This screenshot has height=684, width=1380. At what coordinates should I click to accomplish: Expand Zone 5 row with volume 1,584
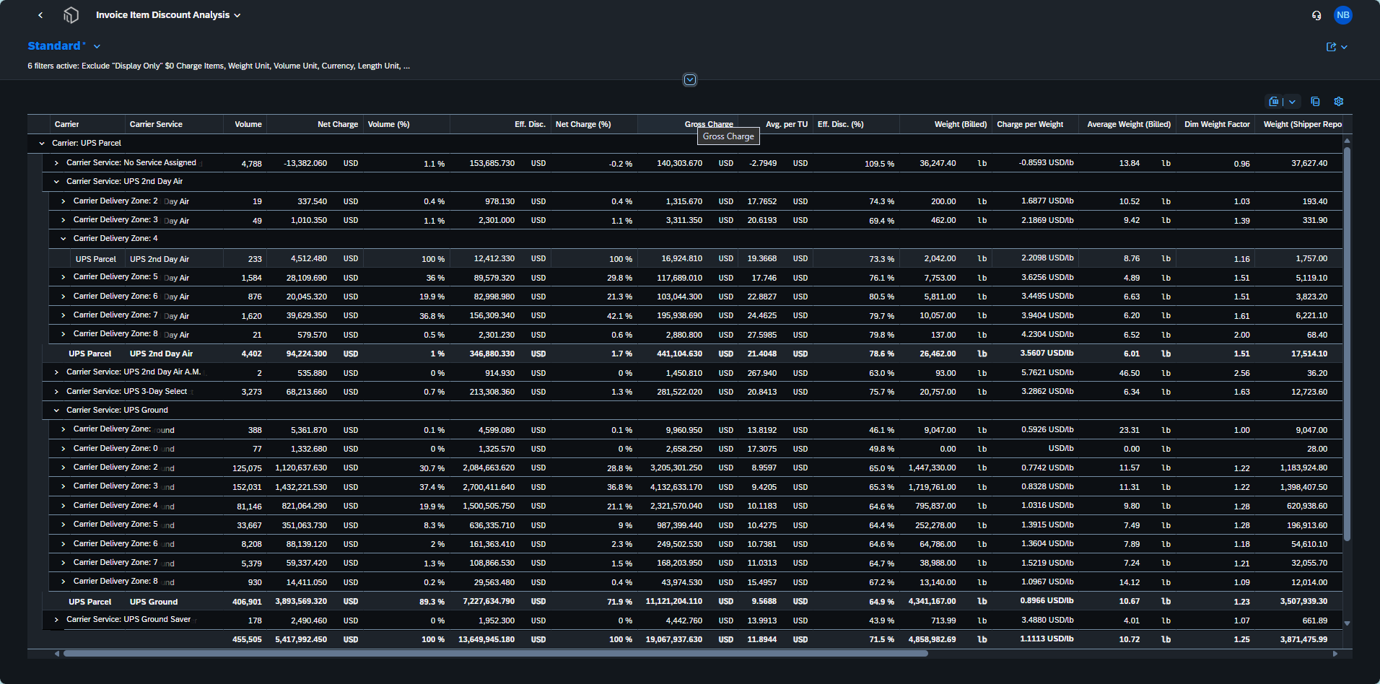pos(64,277)
